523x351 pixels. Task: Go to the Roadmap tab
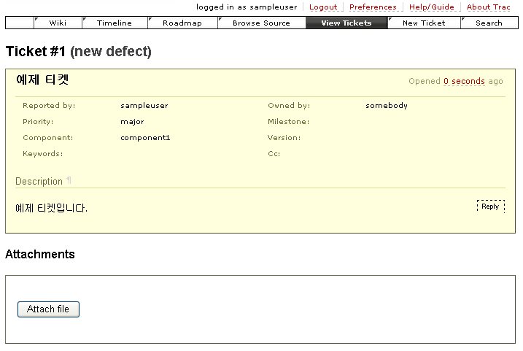(x=182, y=23)
